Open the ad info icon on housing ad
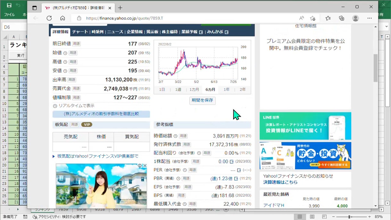Screen dimensions: 391x220 pos(140,166)
